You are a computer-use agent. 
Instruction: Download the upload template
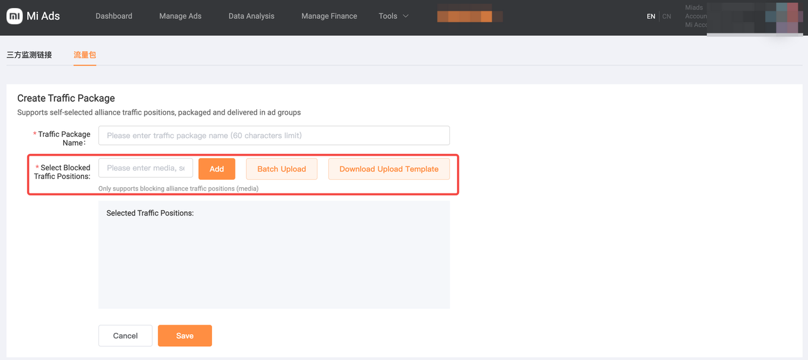pyautogui.click(x=389, y=169)
